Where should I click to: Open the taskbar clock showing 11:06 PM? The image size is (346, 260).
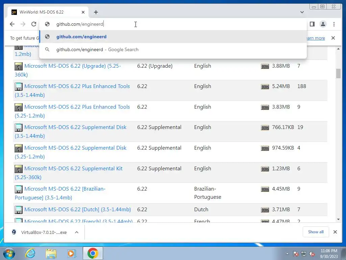coord(329,254)
